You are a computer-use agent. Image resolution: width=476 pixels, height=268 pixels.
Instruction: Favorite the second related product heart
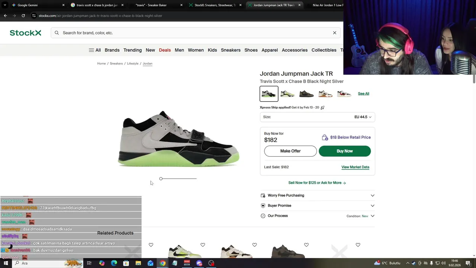tap(203, 245)
